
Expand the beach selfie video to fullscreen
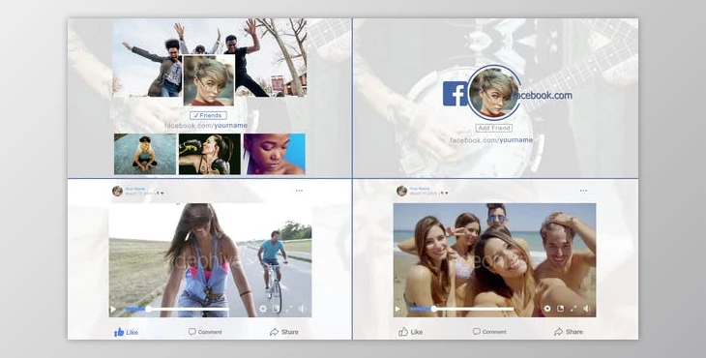tap(574, 309)
